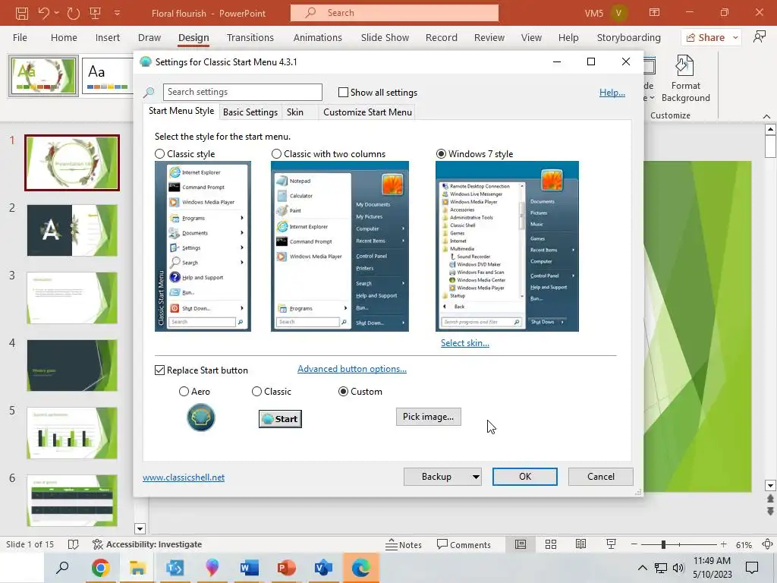Viewport: 777px width, 583px height.
Task: Click the Search settings input field
Action: click(x=242, y=92)
